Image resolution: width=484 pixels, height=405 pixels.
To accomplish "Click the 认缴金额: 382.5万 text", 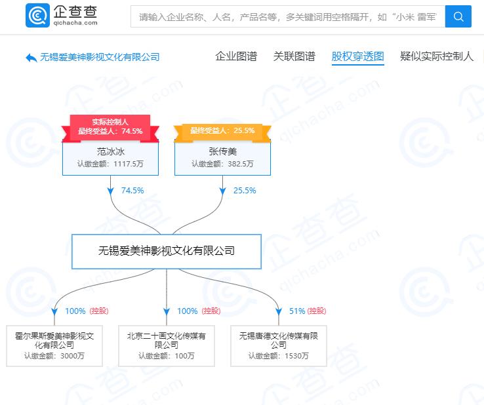I will (x=222, y=164).
